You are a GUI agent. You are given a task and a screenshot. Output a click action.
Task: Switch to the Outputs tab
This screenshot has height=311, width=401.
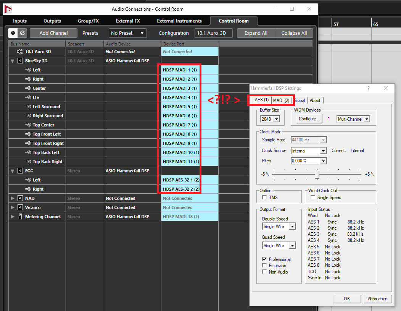coord(52,21)
